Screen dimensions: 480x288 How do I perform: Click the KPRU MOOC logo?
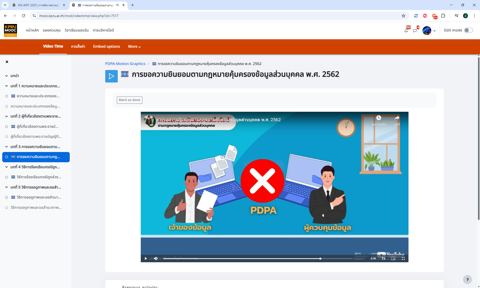click(x=10, y=30)
